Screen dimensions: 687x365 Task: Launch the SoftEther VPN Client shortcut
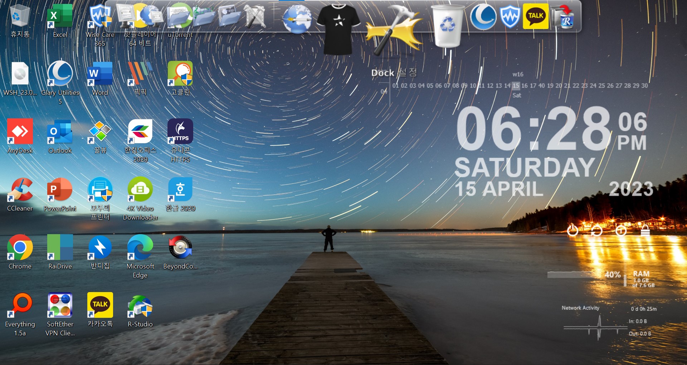click(x=60, y=315)
